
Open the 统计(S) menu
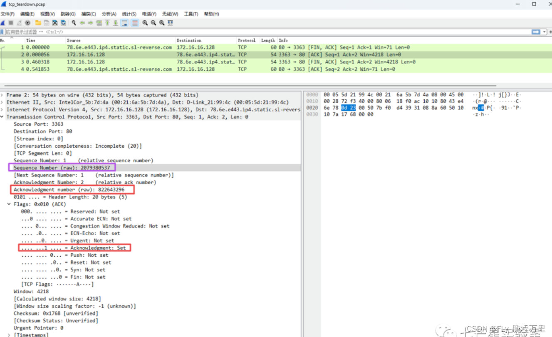(x=129, y=14)
